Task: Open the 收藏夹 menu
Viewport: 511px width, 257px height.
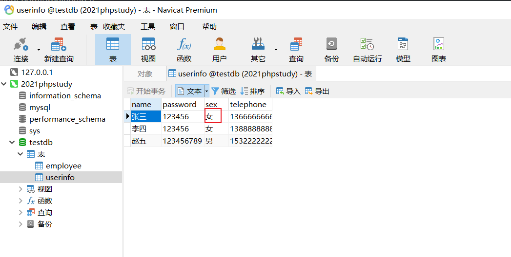Action: (114, 27)
